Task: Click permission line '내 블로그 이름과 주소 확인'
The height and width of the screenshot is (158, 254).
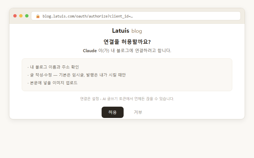Action: 53,67
